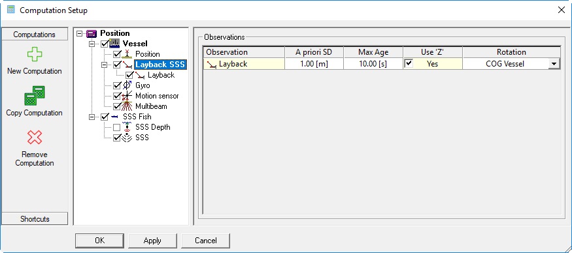Toggle the Use 'Z' checkbox

click(x=409, y=64)
